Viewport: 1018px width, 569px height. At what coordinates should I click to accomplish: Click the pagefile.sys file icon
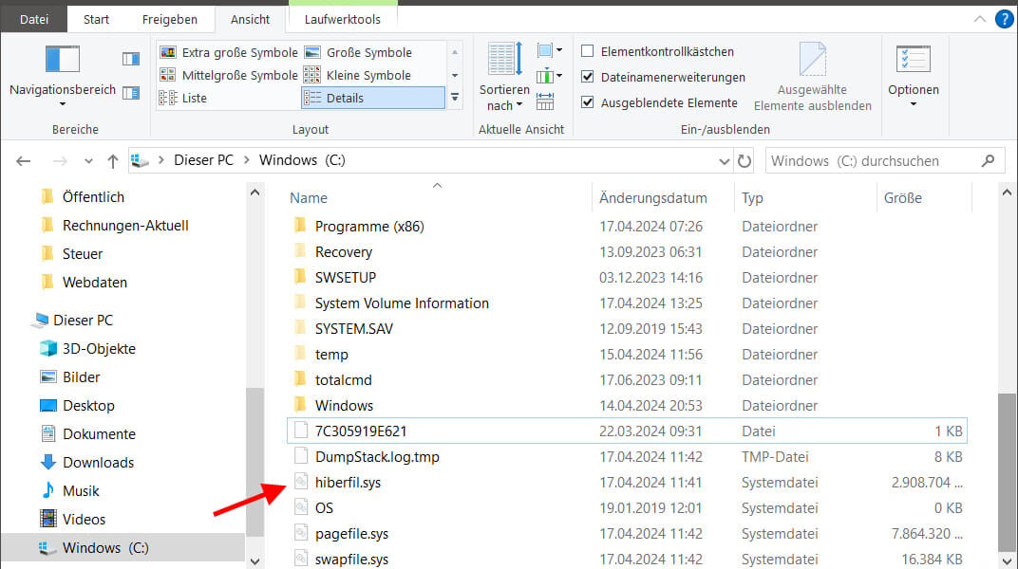click(301, 533)
